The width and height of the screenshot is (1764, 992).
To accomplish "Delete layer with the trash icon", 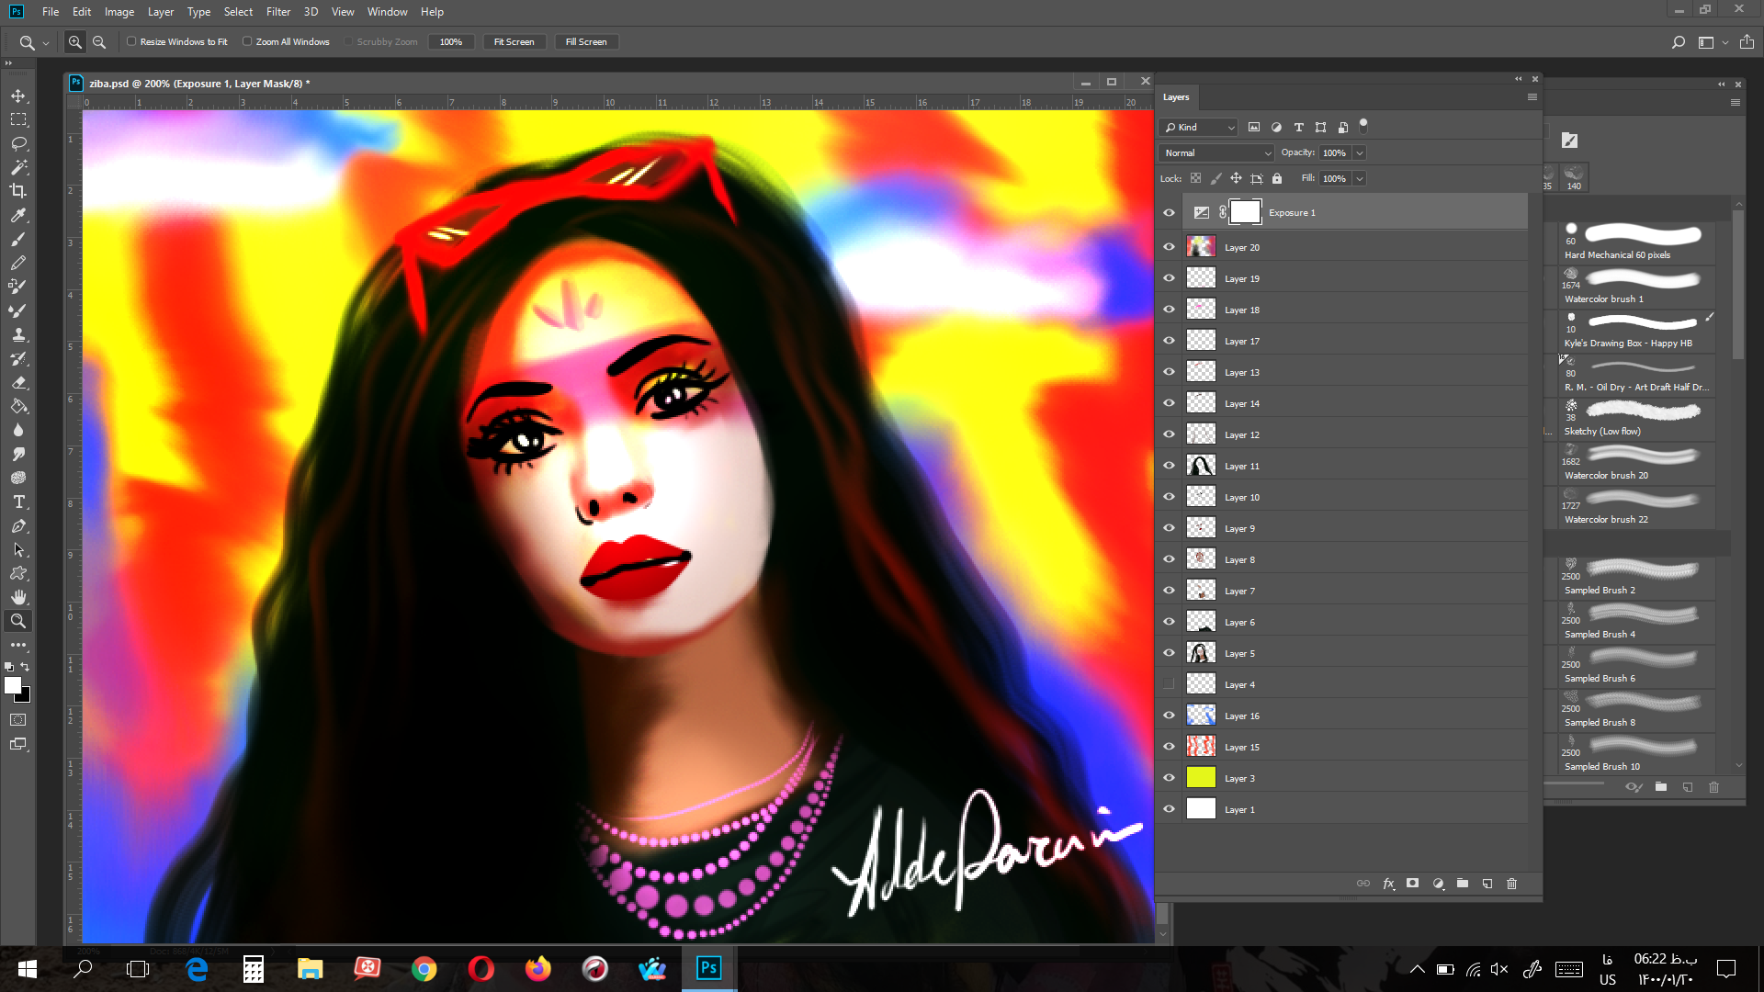I will [1512, 884].
